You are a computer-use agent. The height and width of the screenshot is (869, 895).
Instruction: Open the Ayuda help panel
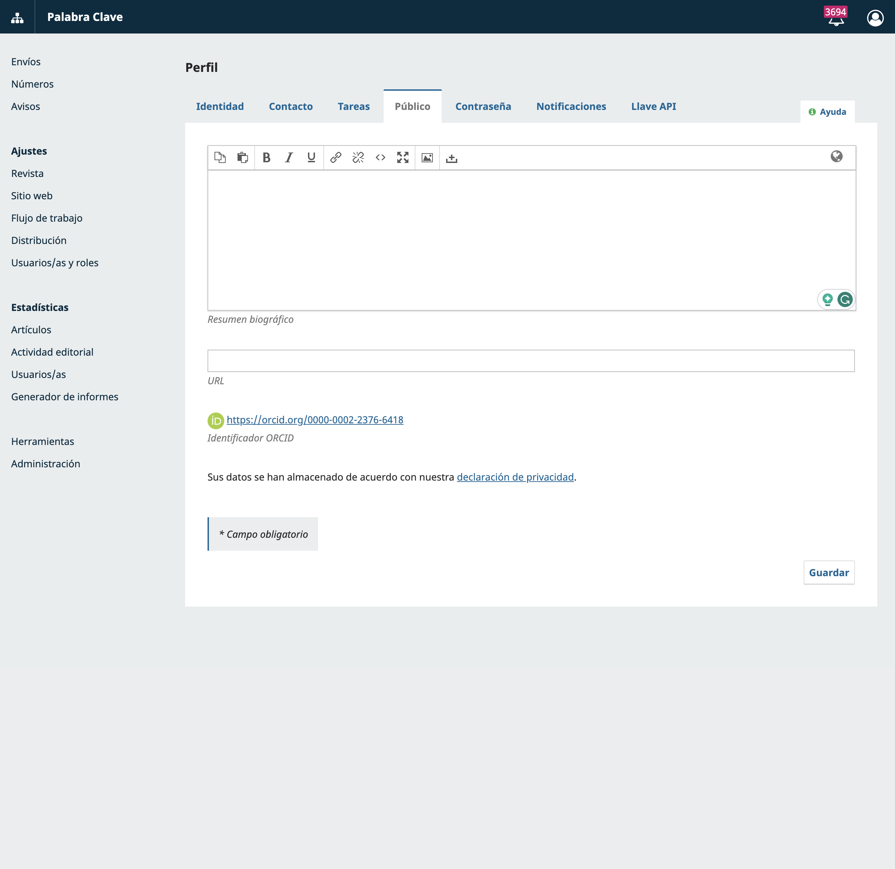827,112
